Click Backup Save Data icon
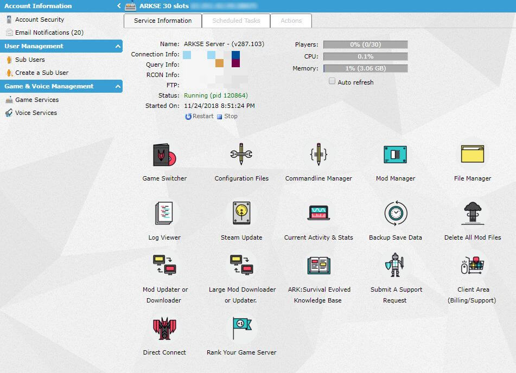The width and height of the screenshot is (516, 373). (x=395, y=214)
